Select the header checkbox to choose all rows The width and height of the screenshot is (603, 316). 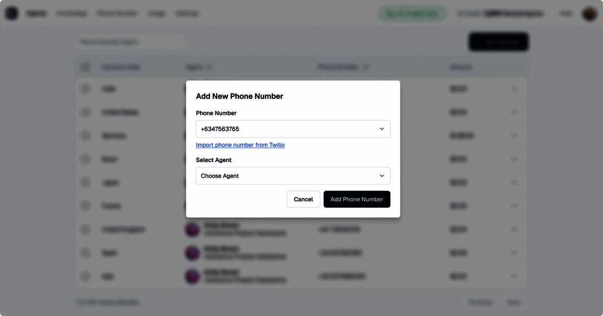click(85, 66)
